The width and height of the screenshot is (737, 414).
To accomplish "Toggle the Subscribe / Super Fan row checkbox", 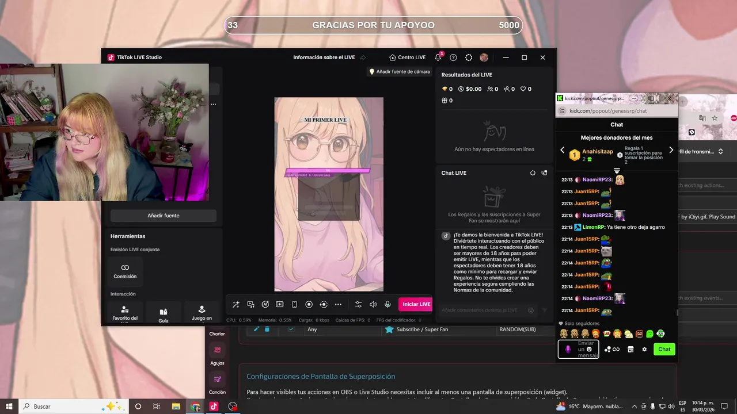I will (291, 329).
